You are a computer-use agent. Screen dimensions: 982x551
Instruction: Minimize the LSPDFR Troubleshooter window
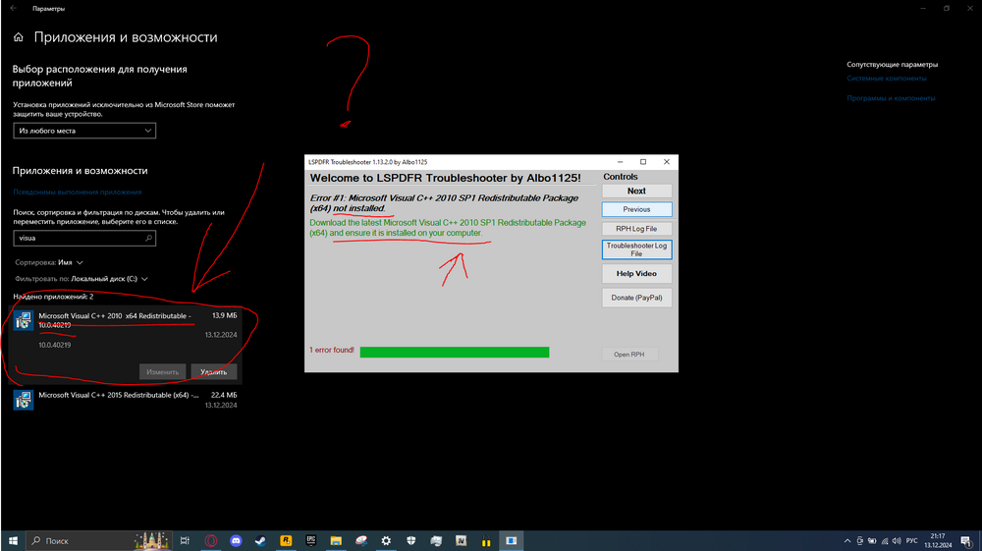pyautogui.click(x=620, y=161)
